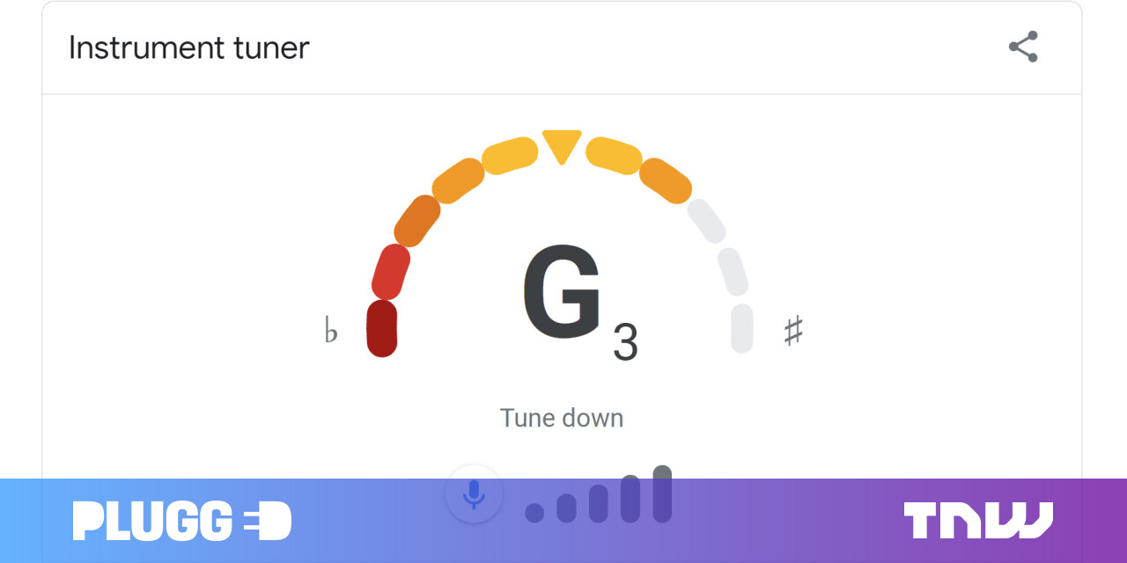The image size is (1127, 563).
Task: Click the orange segment right of the pointer
Action: coord(666,180)
